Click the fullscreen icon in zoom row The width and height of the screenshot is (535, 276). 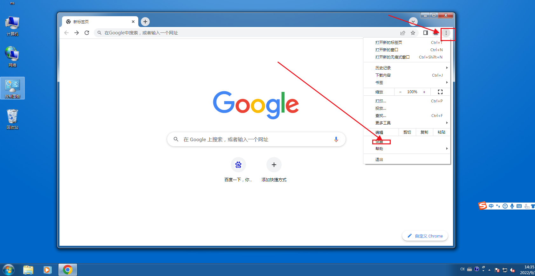coord(440,92)
